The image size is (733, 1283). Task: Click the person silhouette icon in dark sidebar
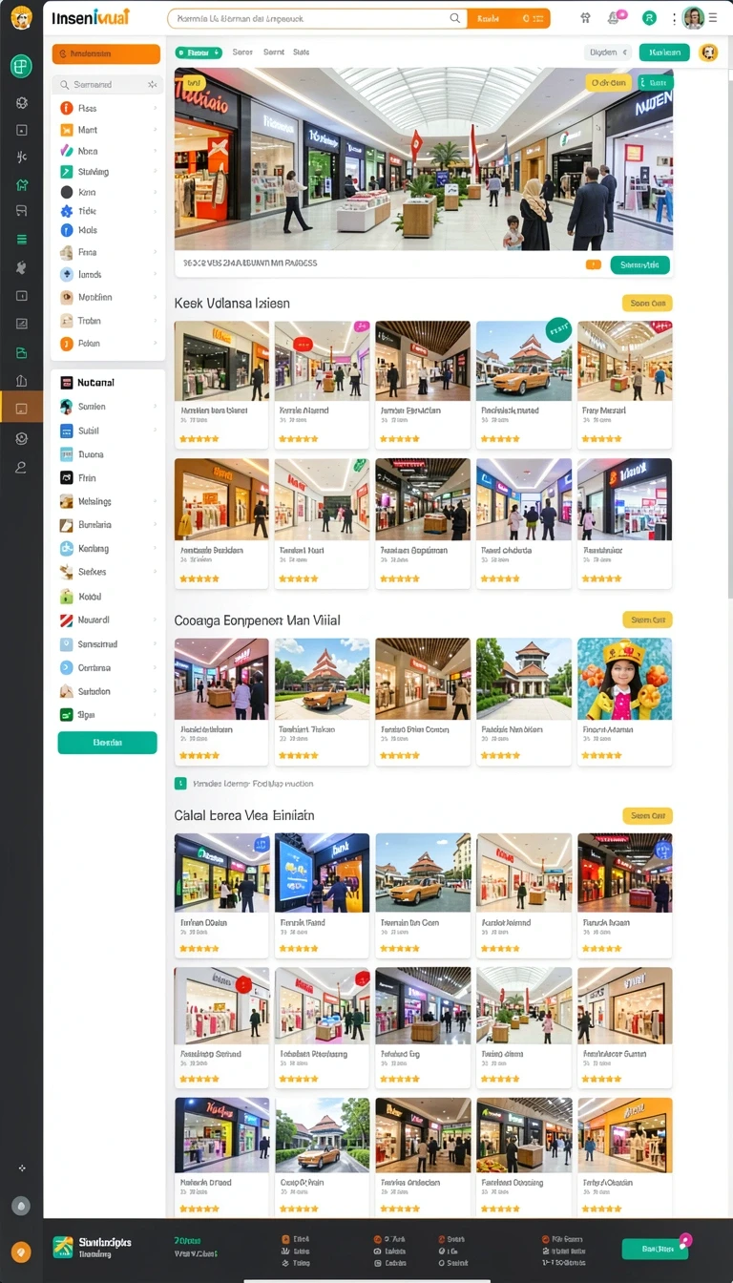pos(21,467)
